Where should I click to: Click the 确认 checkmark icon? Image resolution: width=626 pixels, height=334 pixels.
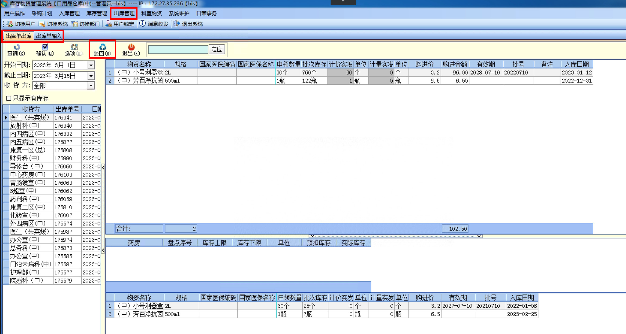[x=45, y=47]
